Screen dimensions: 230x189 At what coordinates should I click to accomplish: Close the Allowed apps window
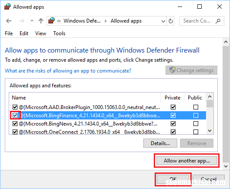pos(220,7)
